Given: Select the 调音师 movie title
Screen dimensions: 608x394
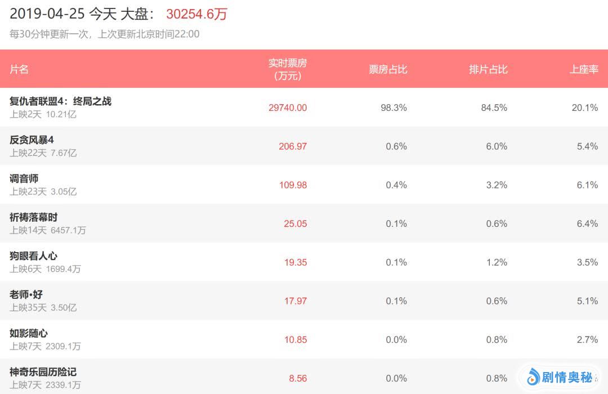Looking at the screenshot, I should point(24,179).
